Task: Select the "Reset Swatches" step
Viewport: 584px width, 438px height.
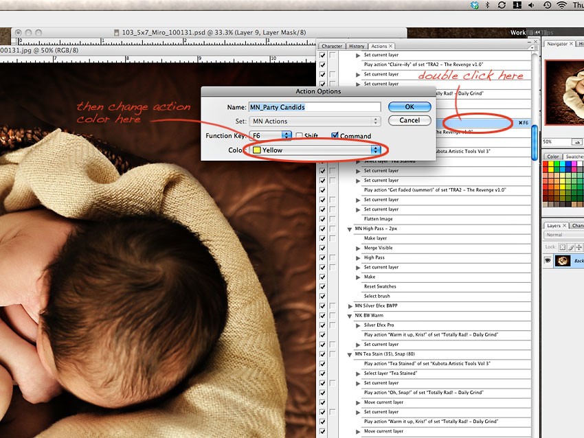Action: pos(380,286)
